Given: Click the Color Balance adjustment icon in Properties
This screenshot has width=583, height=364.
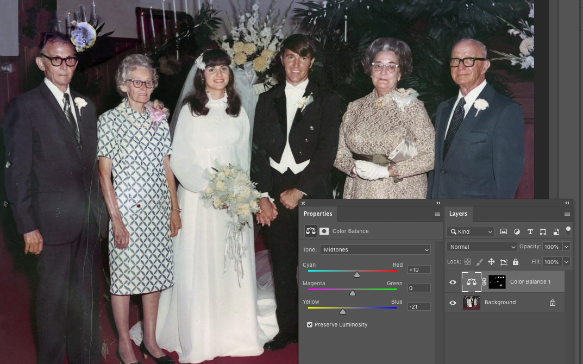Looking at the screenshot, I should point(310,231).
